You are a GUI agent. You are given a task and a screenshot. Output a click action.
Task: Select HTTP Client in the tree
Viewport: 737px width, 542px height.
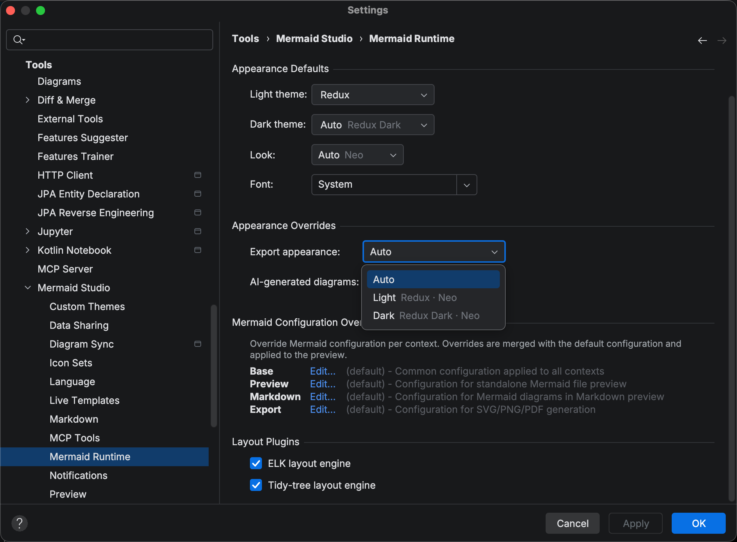click(x=65, y=175)
